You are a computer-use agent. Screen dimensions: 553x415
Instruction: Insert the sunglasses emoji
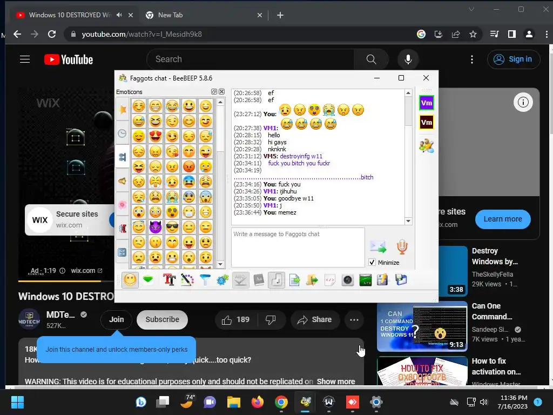pyautogui.click(x=172, y=227)
